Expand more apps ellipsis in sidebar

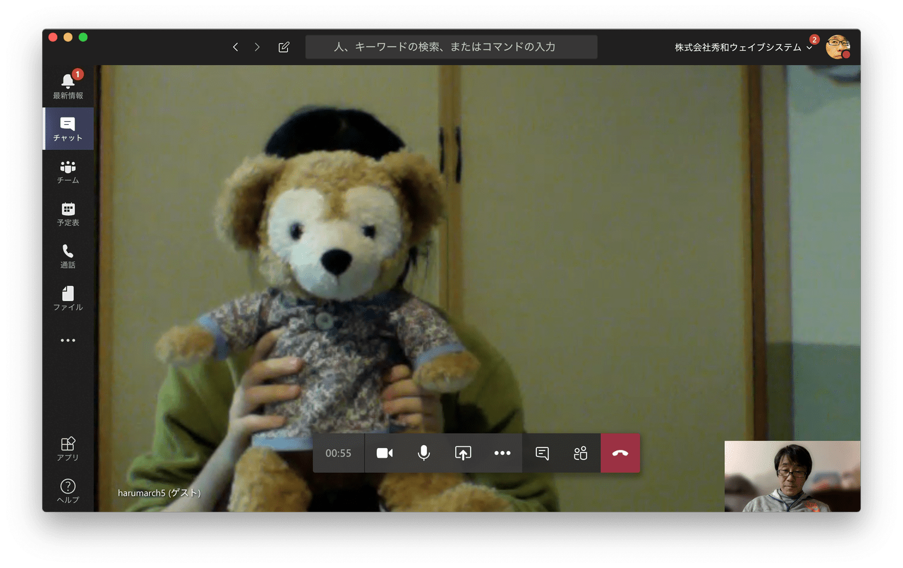(x=68, y=340)
